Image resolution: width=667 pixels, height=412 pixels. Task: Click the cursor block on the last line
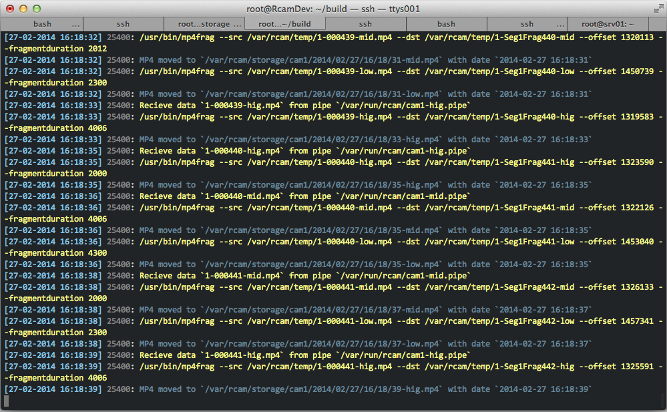[x=7, y=401]
